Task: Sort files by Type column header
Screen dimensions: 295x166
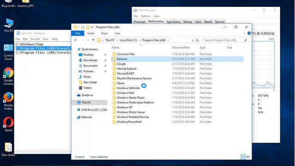Action: click(203, 47)
